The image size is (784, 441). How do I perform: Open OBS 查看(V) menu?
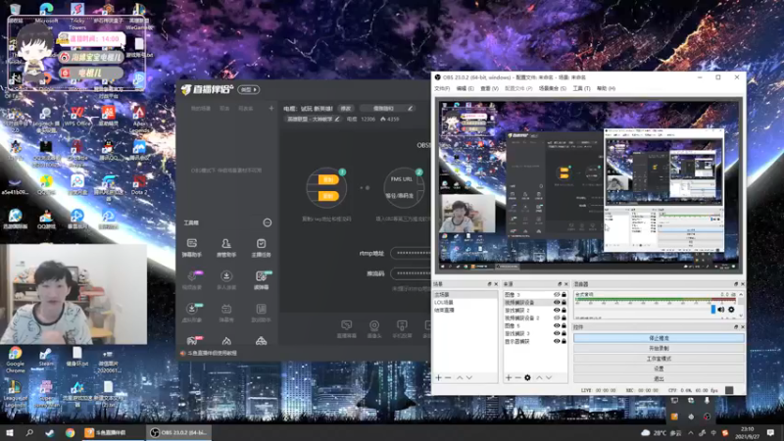(x=489, y=88)
